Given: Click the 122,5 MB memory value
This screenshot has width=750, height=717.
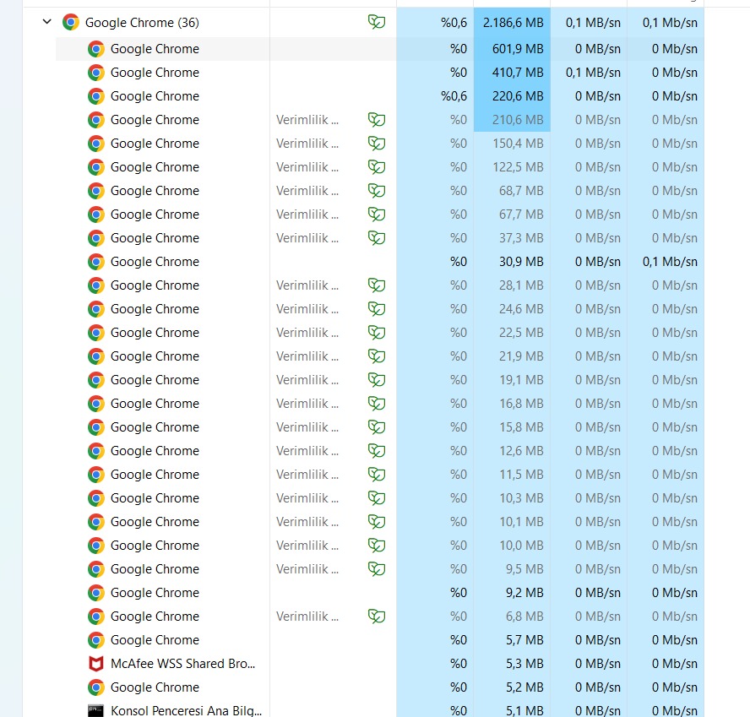Looking at the screenshot, I should coord(518,167).
